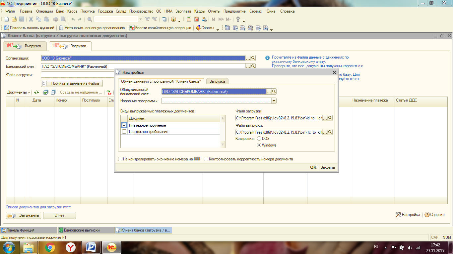Click the check all documents icon
Viewport: 453px width, 254px height.
click(46, 92)
